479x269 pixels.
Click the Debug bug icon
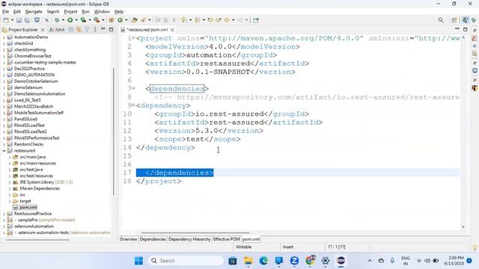coord(57,20)
